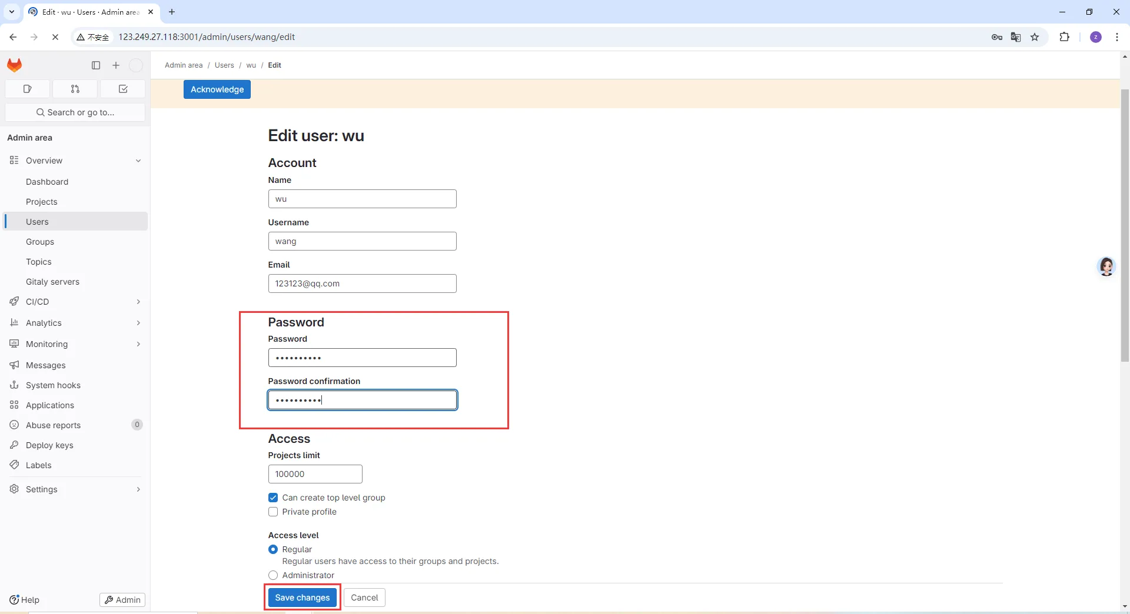The height and width of the screenshot is (614, 1130).
Task: Click Save changes button
Action: click(303, 598)
